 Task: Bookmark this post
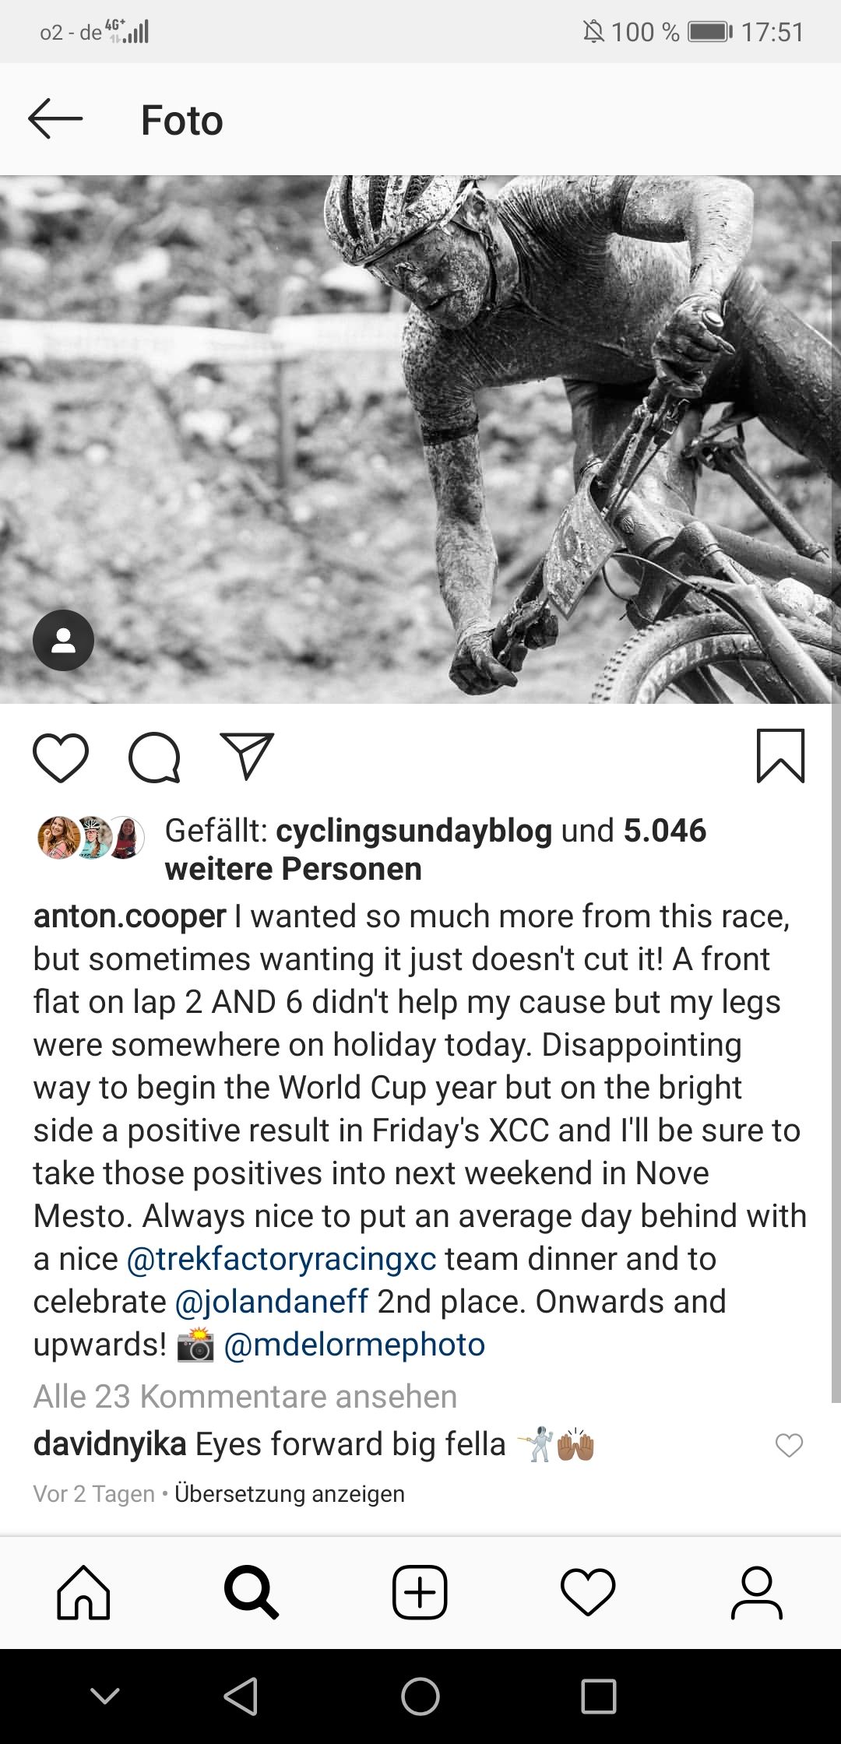[780, 756]
